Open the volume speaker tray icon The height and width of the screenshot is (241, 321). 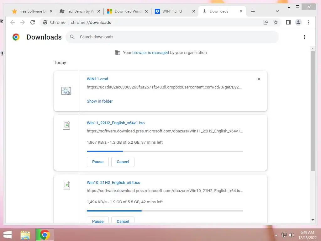pos(291,235)
